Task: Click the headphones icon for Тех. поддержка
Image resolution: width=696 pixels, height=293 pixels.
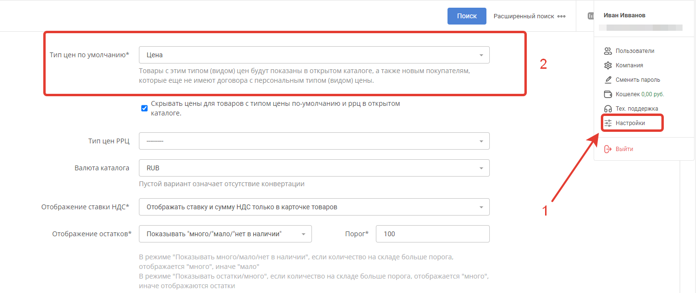Action: [x=608, y=109]
